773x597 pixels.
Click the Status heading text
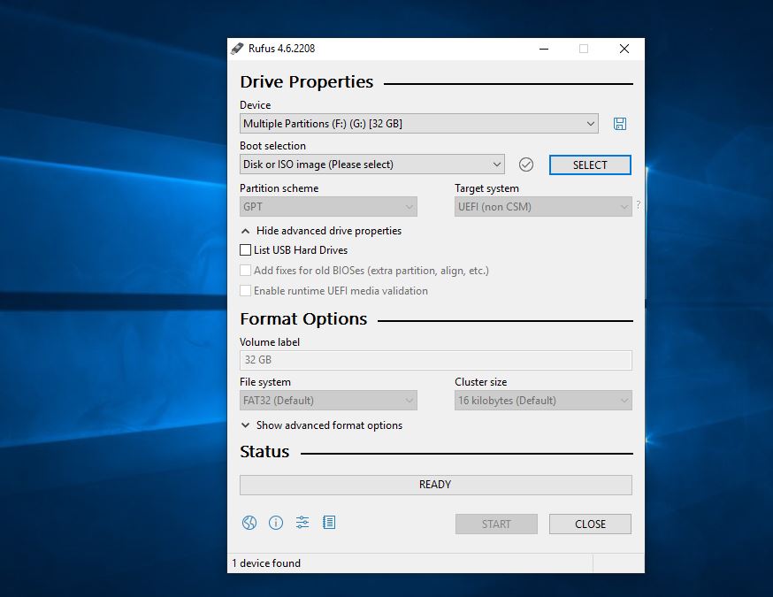[x=264, y=452]
